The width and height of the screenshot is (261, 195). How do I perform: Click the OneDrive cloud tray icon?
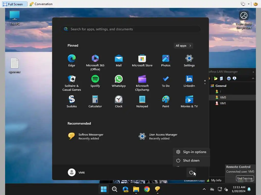[212, 189]
